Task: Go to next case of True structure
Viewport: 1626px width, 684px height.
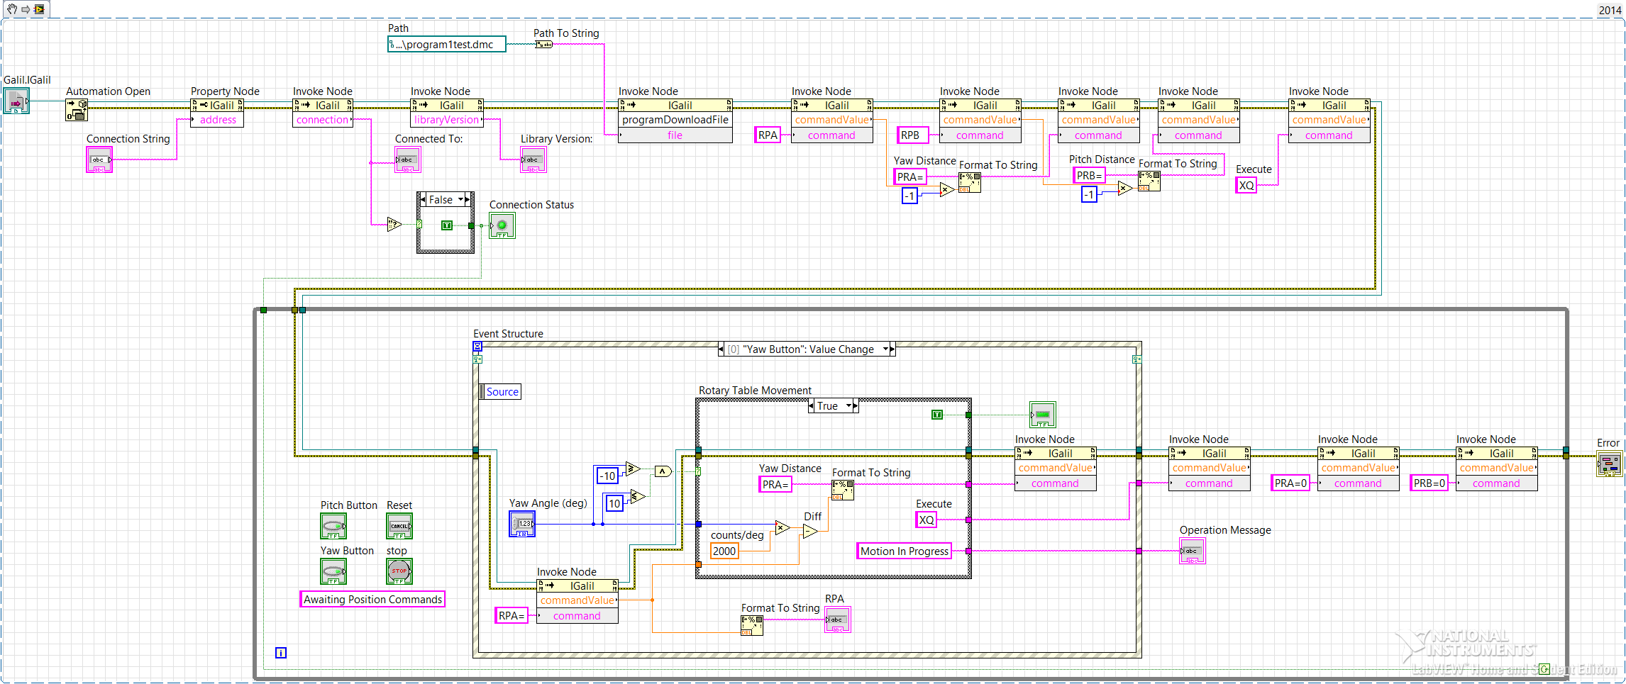Action: click(x=856, y=406)
